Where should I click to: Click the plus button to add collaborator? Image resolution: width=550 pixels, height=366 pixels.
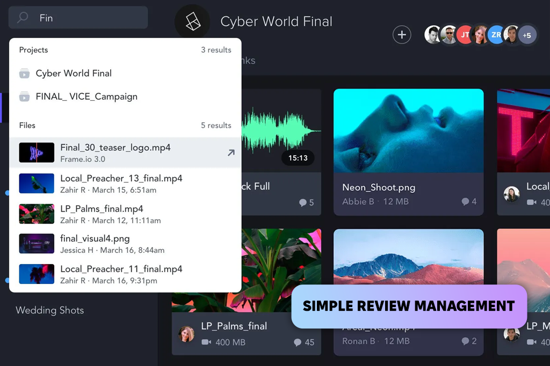click(402, 35)
